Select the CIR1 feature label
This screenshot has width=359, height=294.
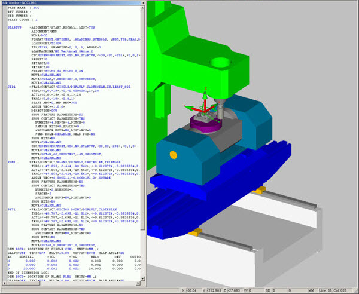(x=11, y=86)
